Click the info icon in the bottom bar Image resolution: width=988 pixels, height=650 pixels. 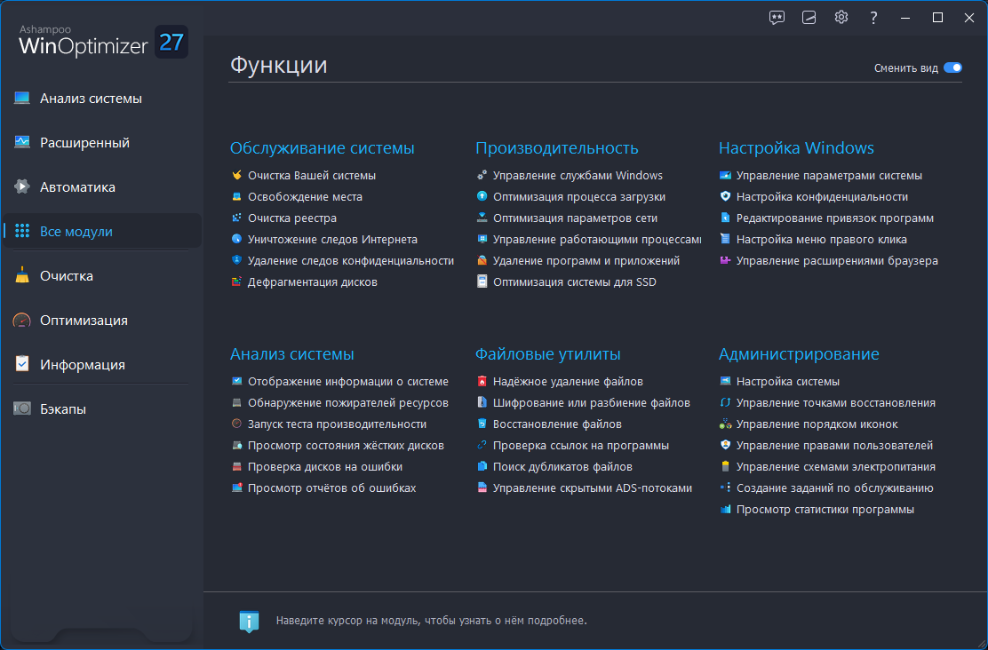tap(249, 621)
